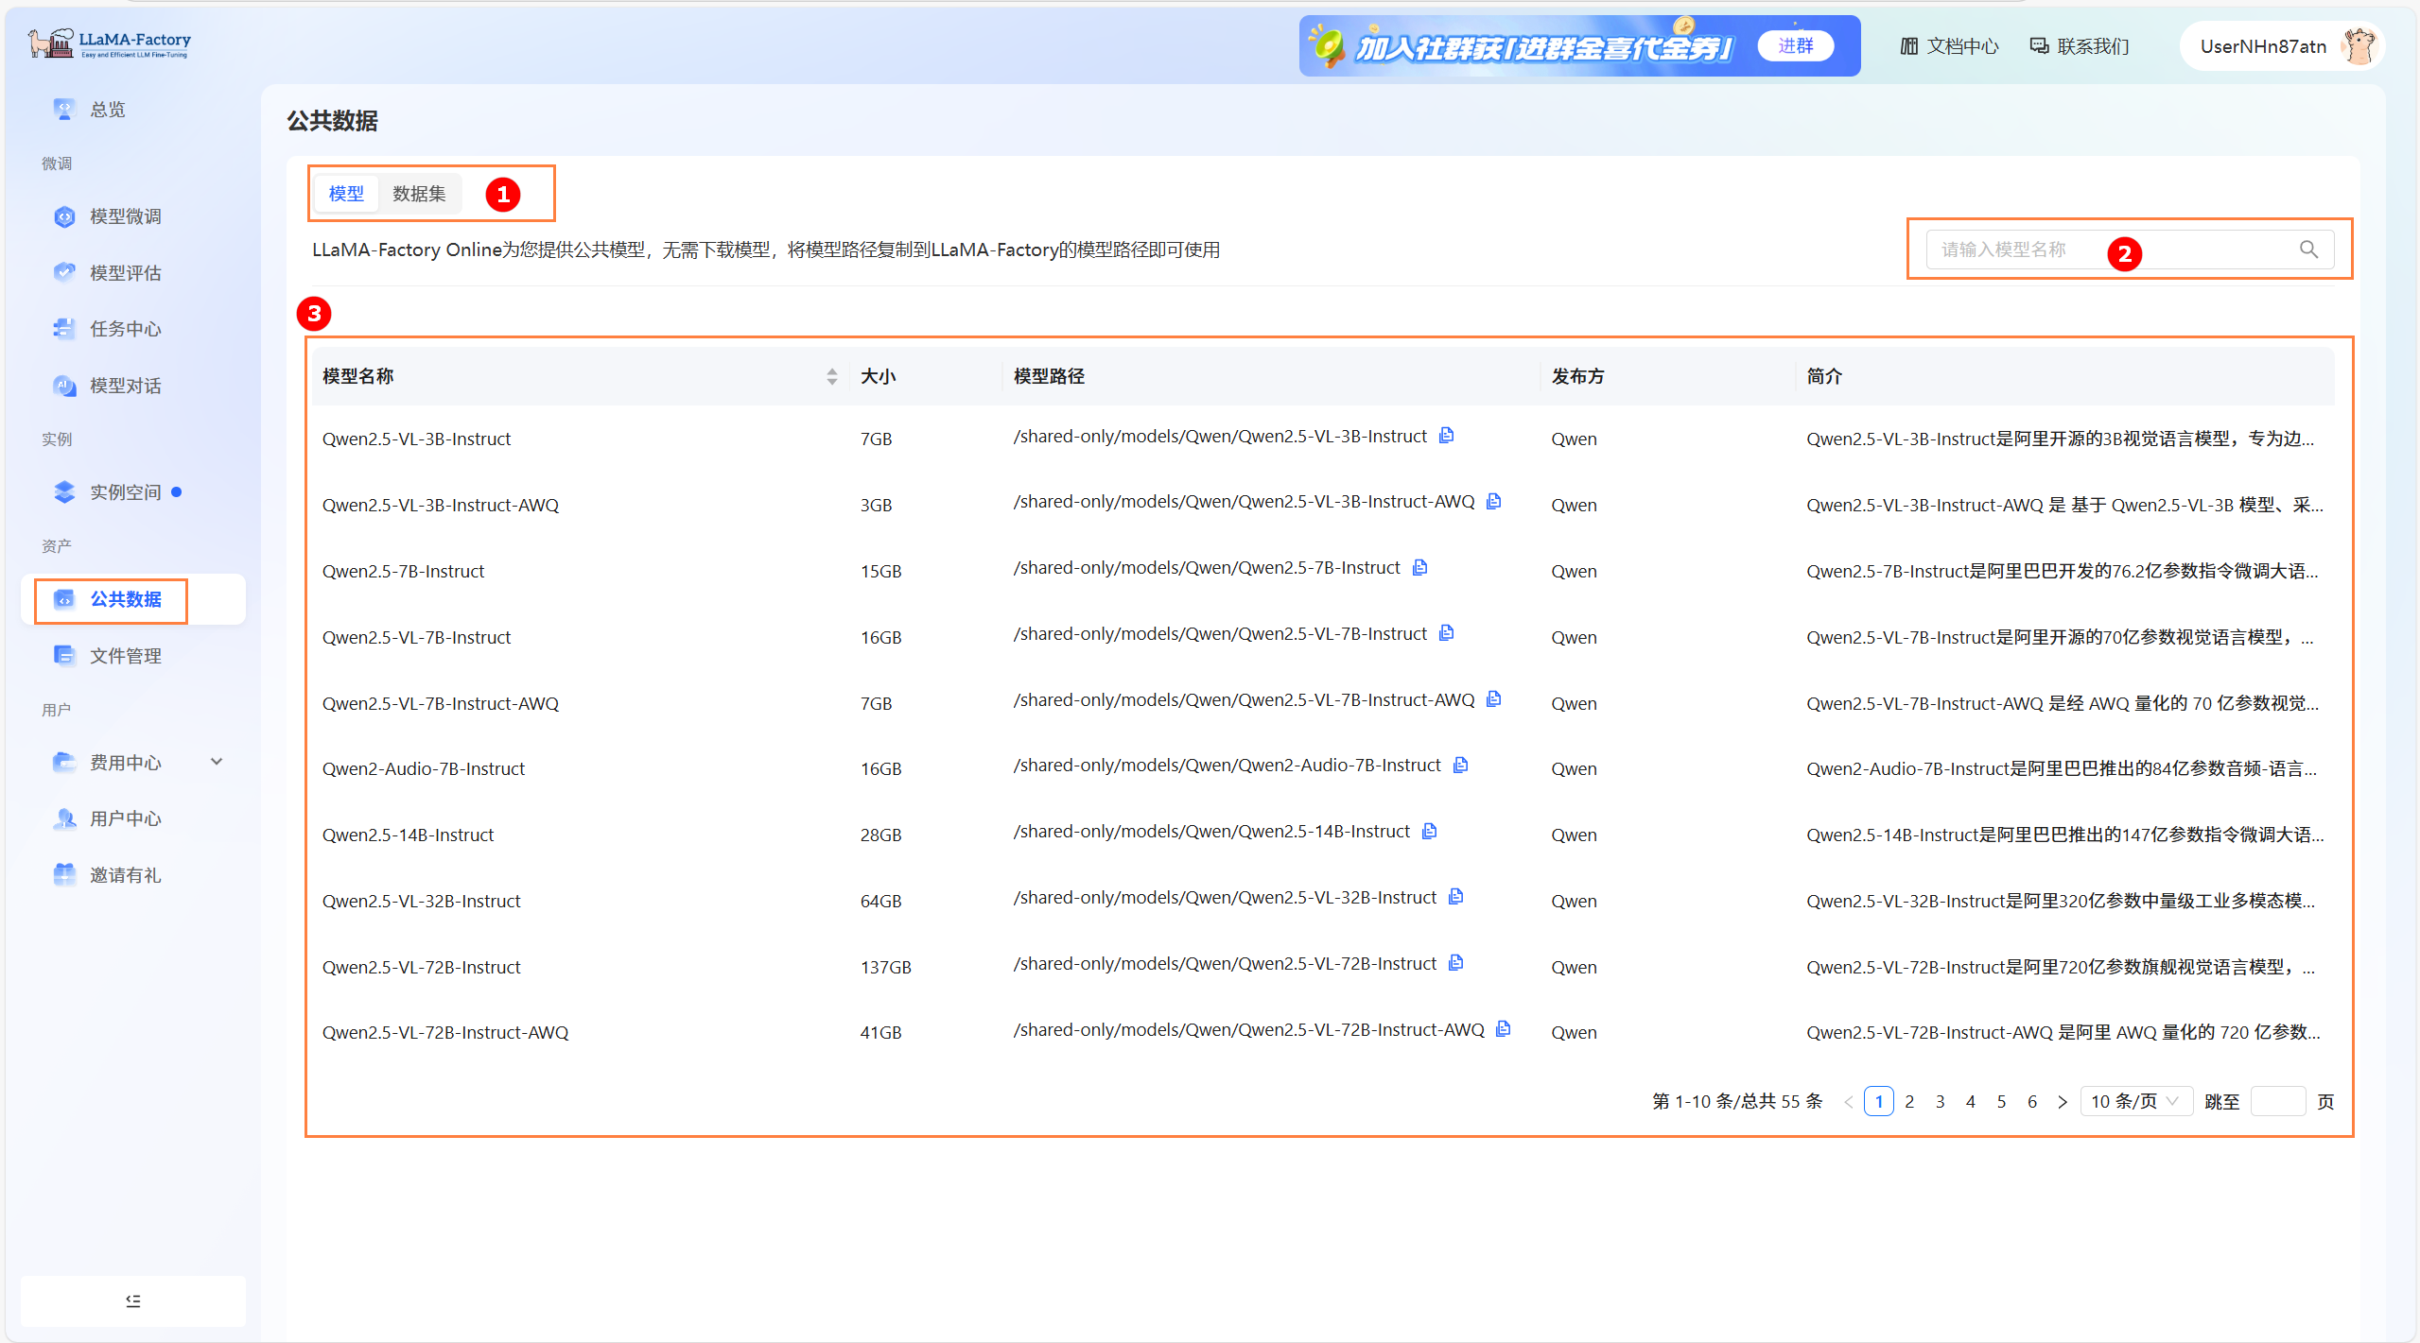Click the 进群 banner button
Viewport: 2420px width, 1343px height.
pos(1795,45)
